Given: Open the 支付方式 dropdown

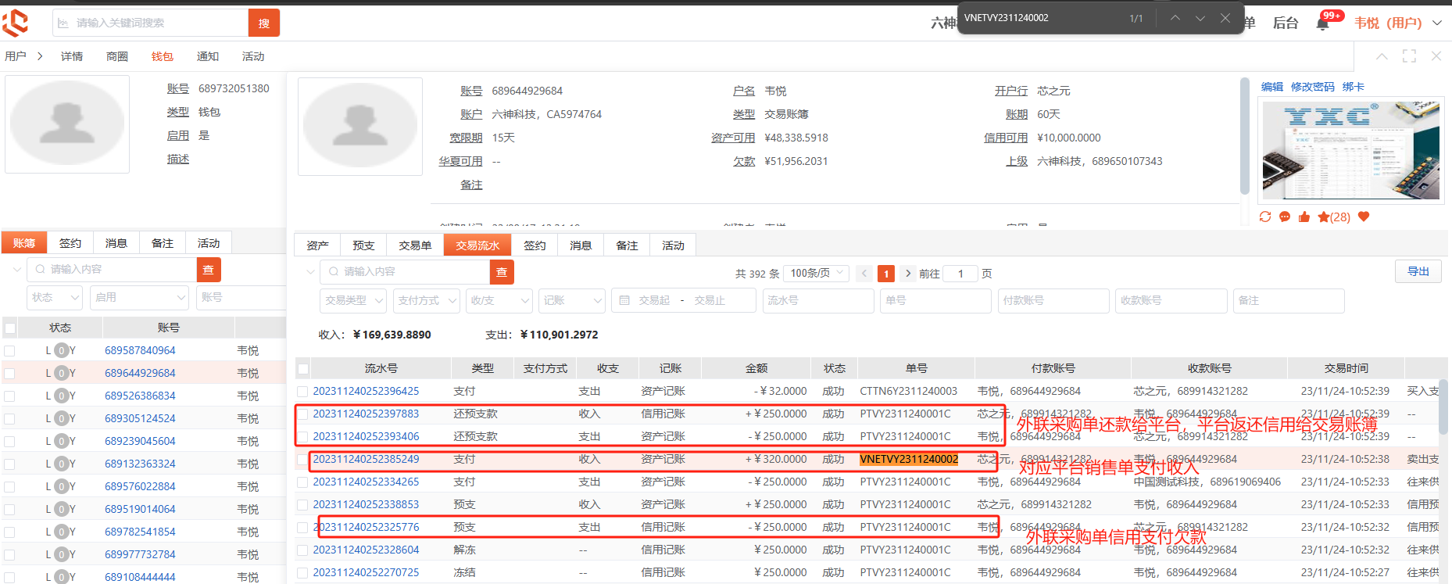Looking at the screenshot, I should (x=426, y=300).
